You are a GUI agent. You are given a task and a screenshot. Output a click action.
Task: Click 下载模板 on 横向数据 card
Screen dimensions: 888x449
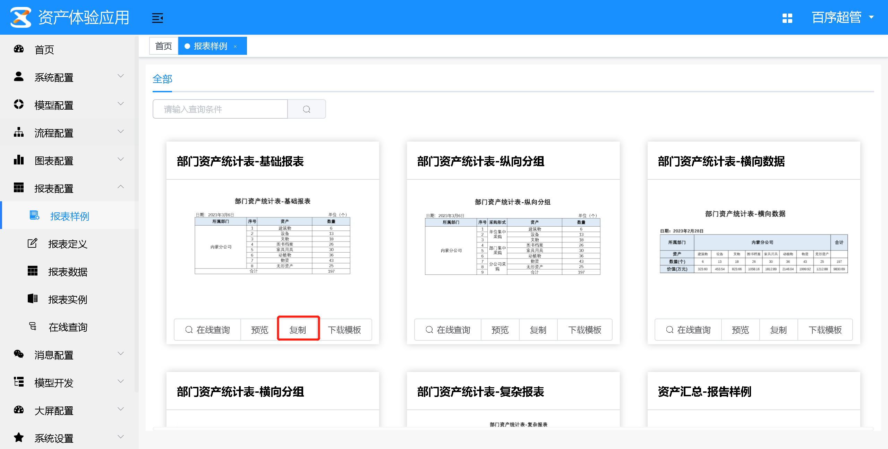pyautogui.click(x=825, y=330)
